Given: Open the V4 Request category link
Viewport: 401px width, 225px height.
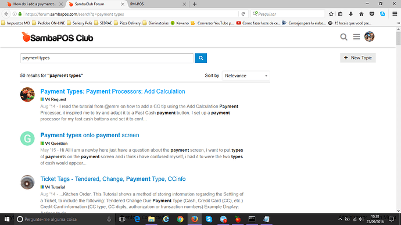Looking at the screenshot, I should (x=53, y=99).
